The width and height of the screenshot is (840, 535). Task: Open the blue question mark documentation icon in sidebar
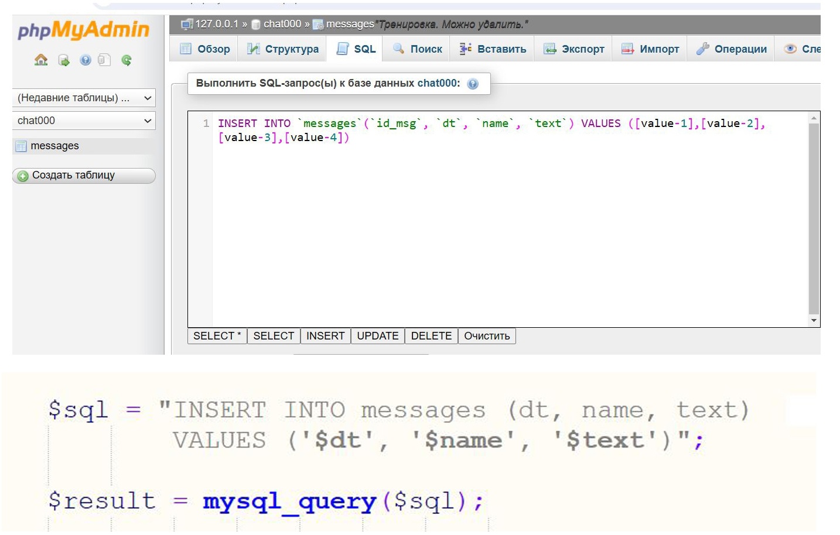86,60
